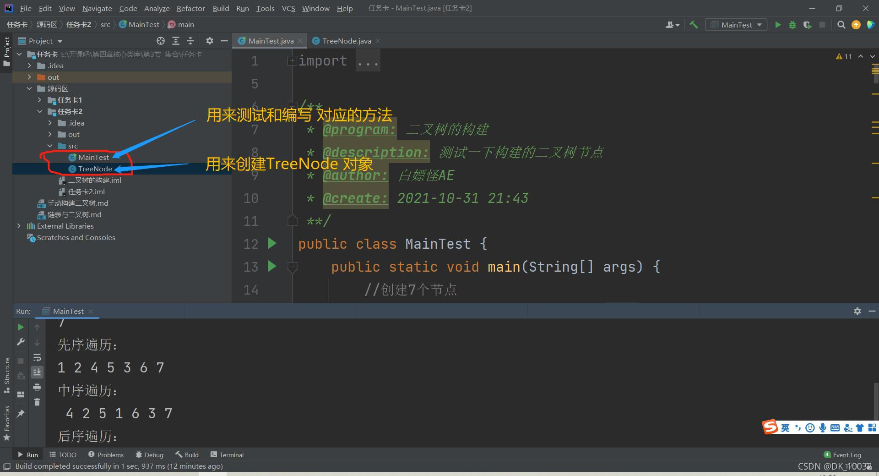Open the Event Log

coord(842,454)
